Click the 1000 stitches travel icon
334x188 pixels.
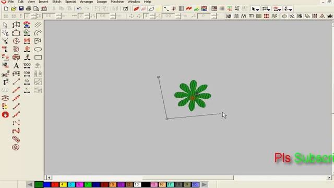[x=27, y=66]
